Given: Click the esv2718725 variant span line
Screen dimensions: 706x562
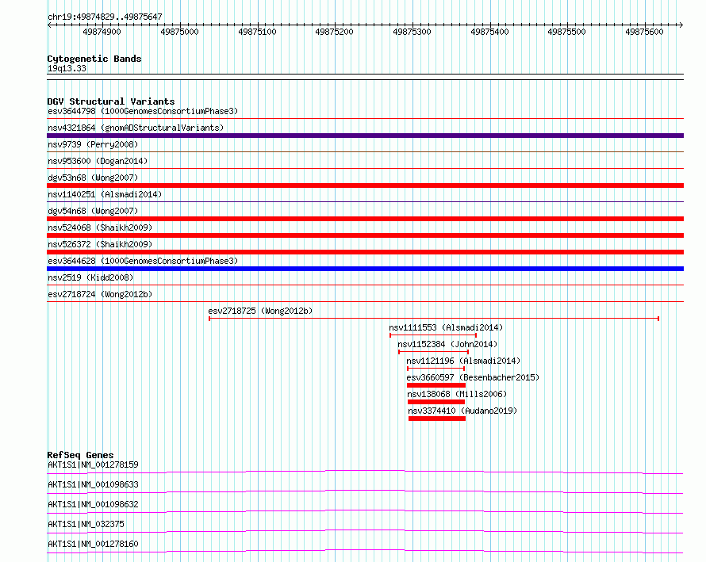Looking at the screenshot, I should pos(434,319).
